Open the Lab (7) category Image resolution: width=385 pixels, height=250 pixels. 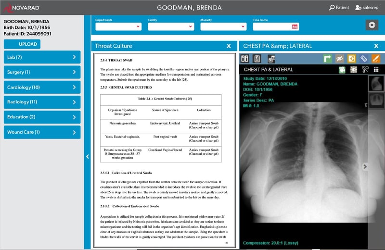coord(42,57)
